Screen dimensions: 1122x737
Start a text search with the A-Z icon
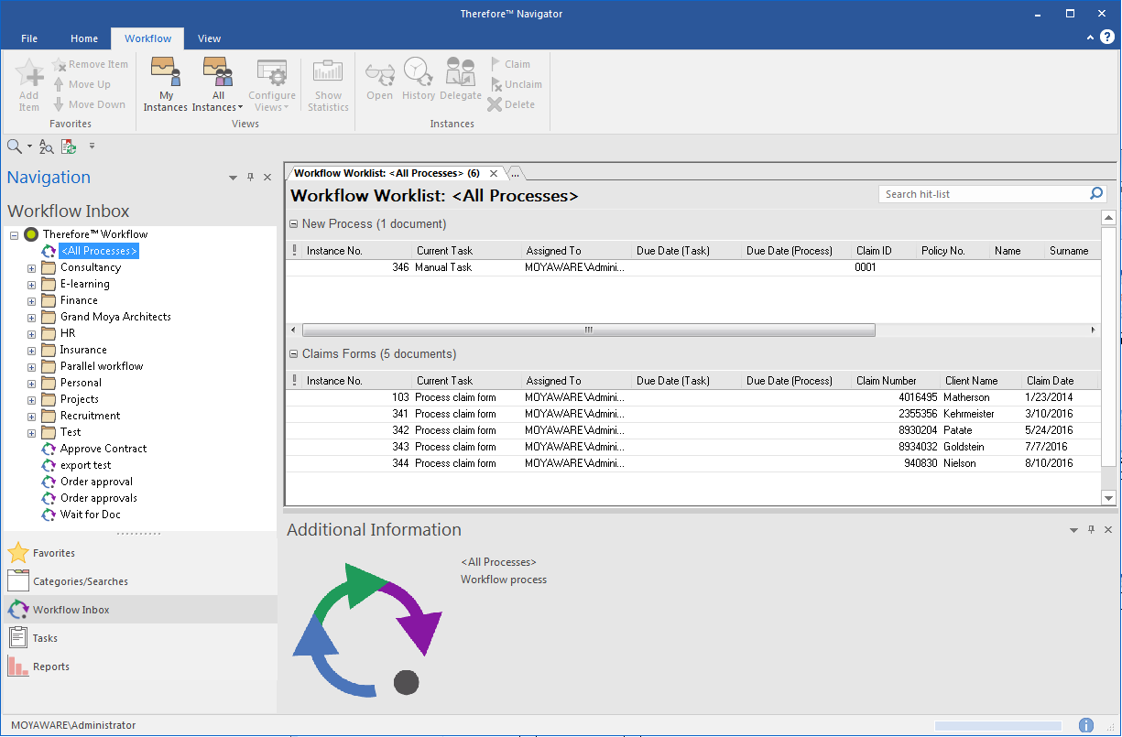pyautogui.click(x=45, y=146)
